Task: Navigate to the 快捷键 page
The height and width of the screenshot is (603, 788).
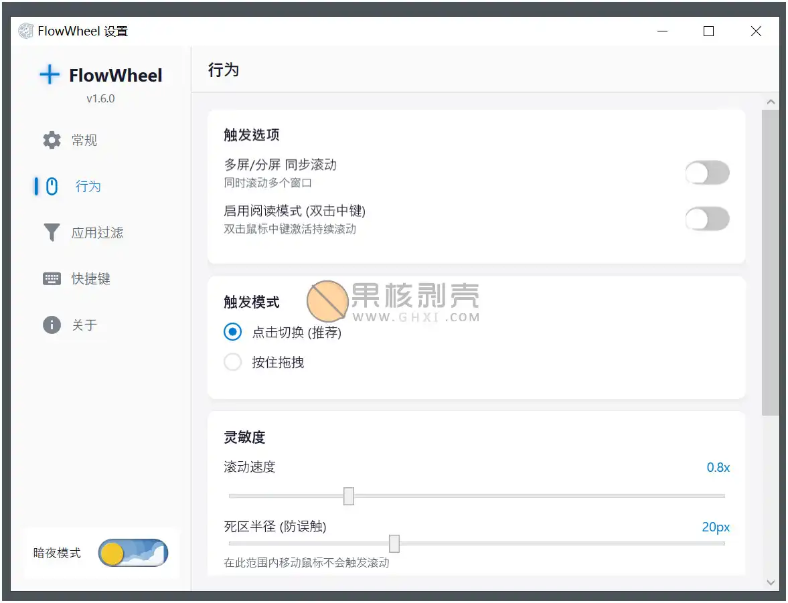Action: coord(90,278)
